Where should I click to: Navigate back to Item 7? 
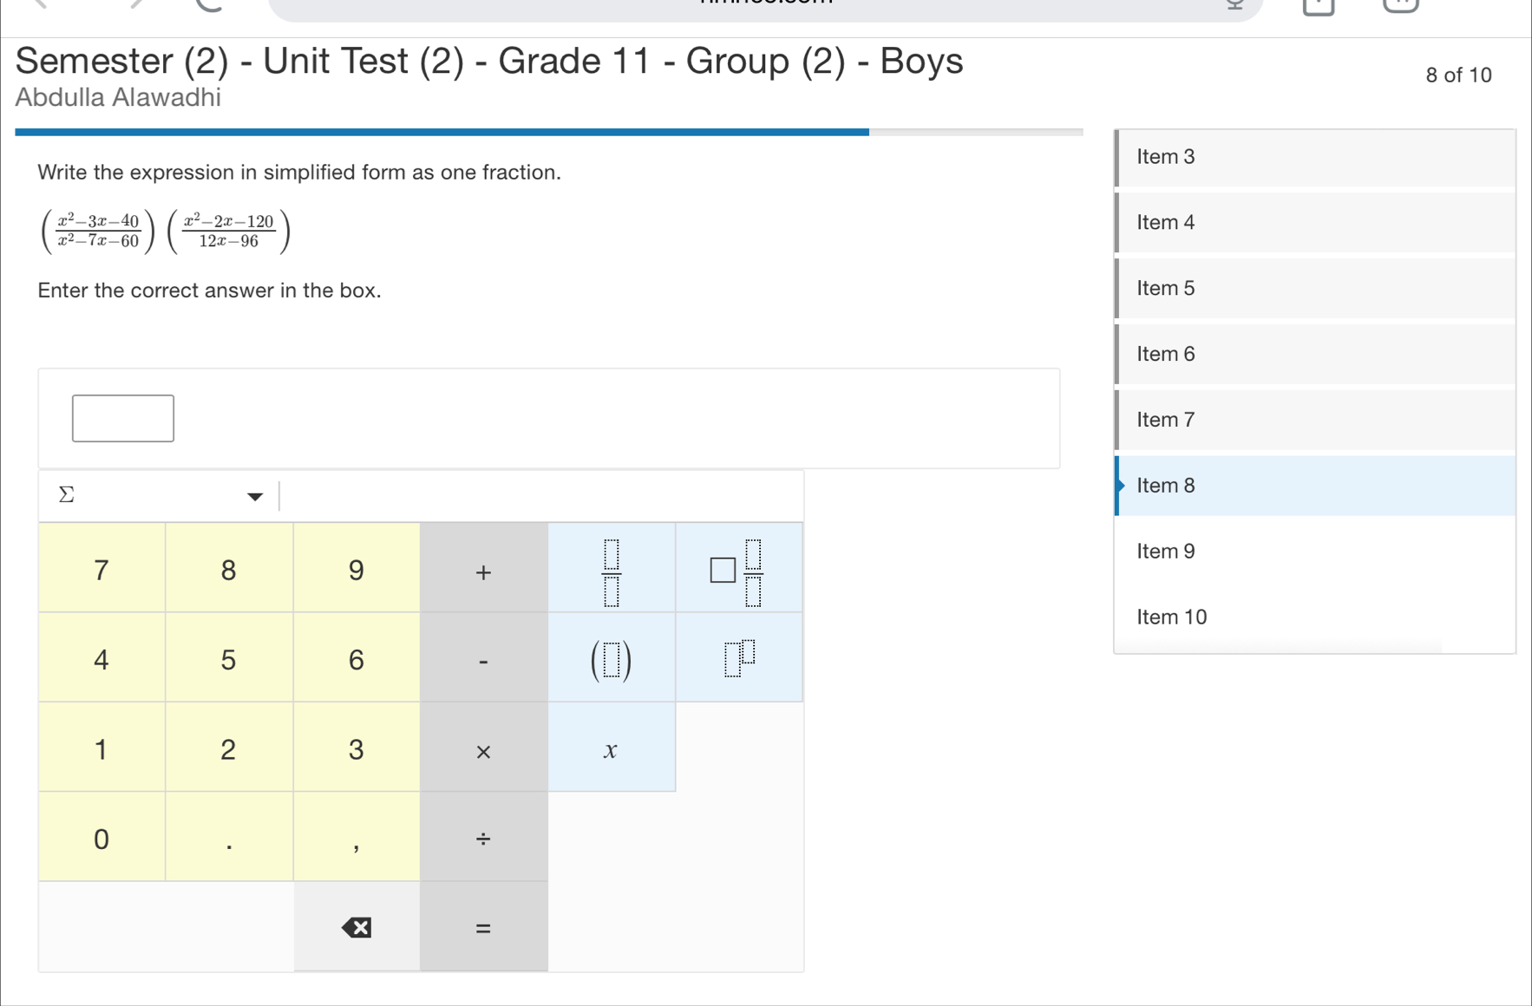coord(1165,420)
